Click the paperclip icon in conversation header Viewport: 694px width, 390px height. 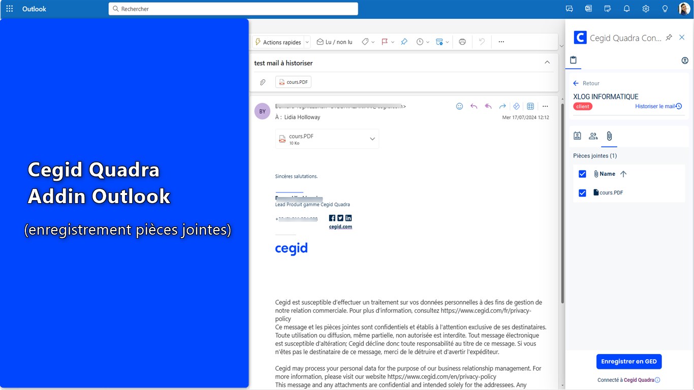[x=263, y=82]
